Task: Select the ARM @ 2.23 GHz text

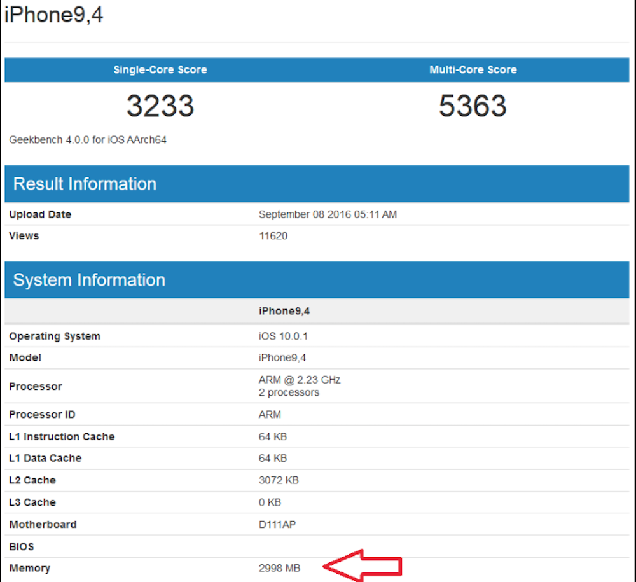Action: 300,380
